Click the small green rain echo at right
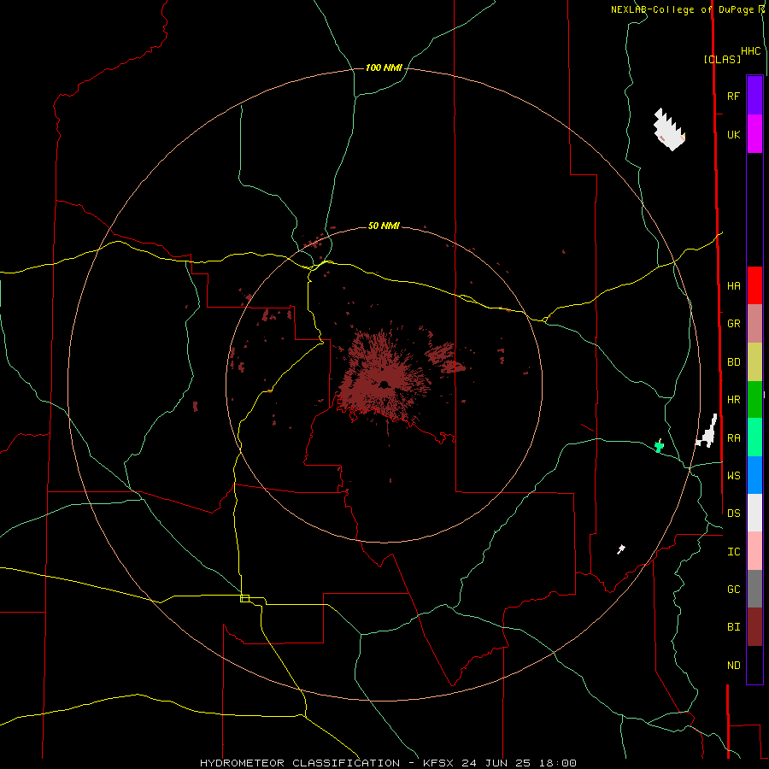This screenshot has height=769, width=769. [659, 446]
